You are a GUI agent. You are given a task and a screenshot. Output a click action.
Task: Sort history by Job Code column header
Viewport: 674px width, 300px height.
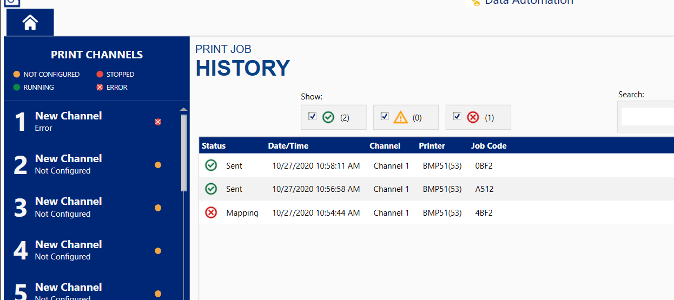click(x=488, y=146)
